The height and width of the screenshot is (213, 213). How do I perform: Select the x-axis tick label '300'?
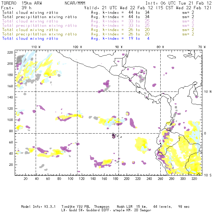click(x=183, y=179)
